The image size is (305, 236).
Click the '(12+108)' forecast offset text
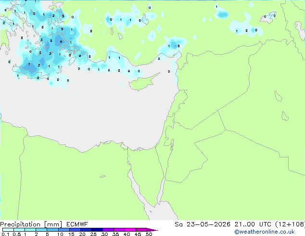tap(290, 224)
